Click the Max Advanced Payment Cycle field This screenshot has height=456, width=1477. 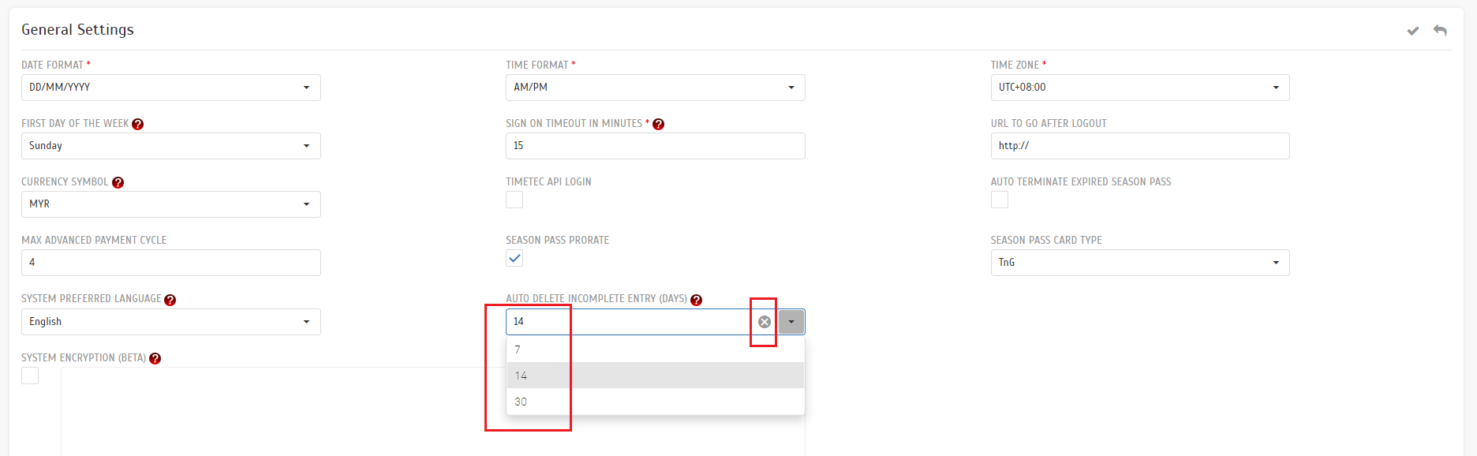(171, 263)
